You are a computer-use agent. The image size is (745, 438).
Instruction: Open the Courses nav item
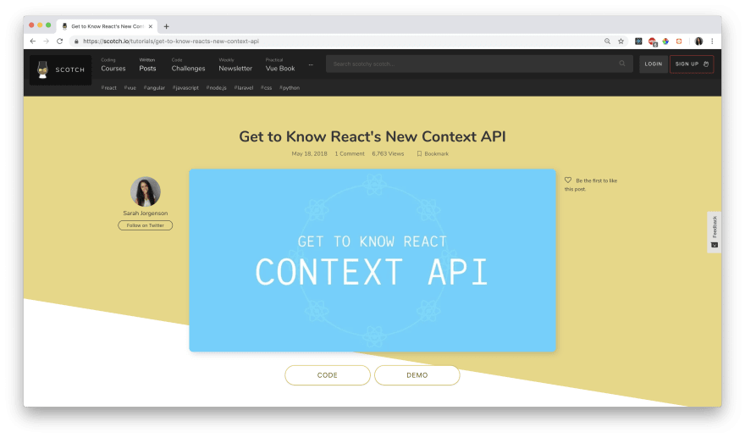tap(113, 65)
